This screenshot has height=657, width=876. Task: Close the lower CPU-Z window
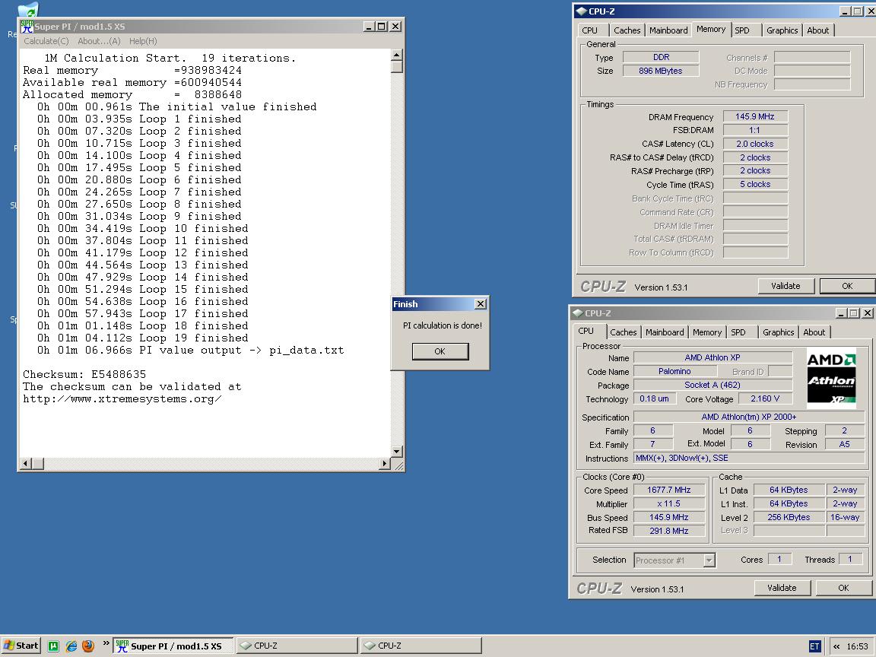[x=867, y=313]
